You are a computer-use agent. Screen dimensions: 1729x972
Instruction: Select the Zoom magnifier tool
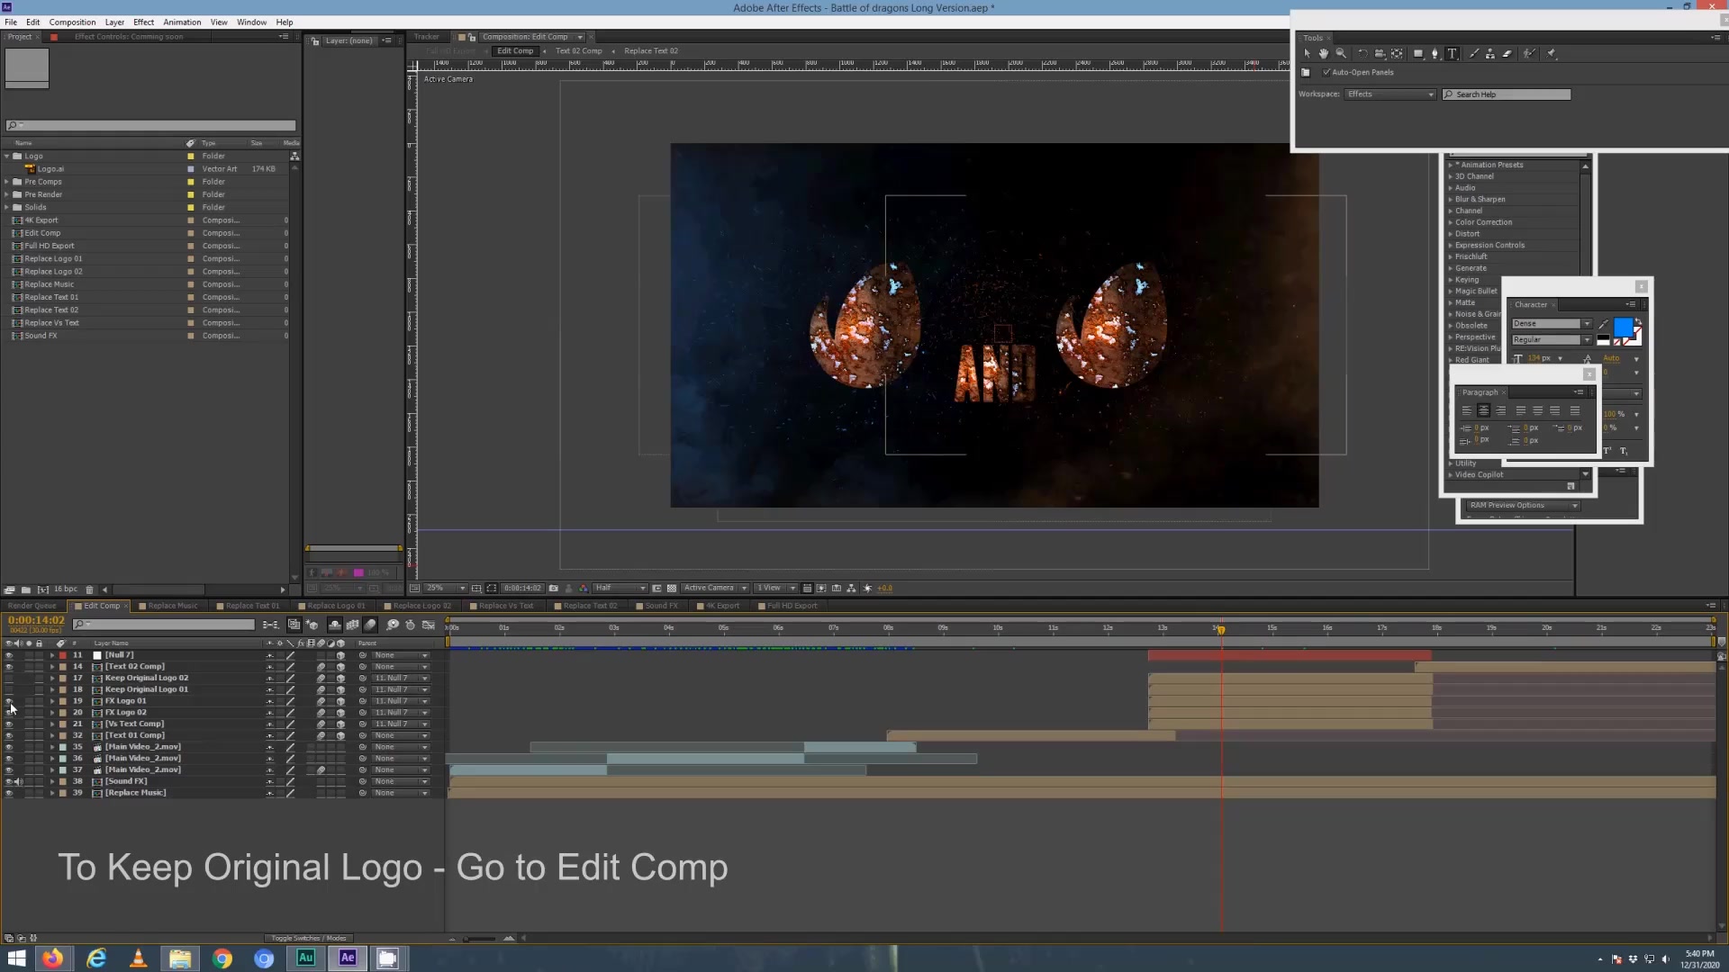pos(1341,54)
